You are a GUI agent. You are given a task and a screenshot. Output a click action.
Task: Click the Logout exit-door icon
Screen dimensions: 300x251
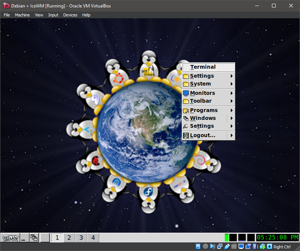[186, 135]
